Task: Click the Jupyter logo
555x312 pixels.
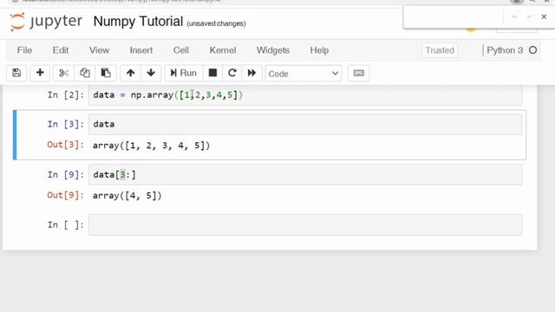Action: click(46, 21)
